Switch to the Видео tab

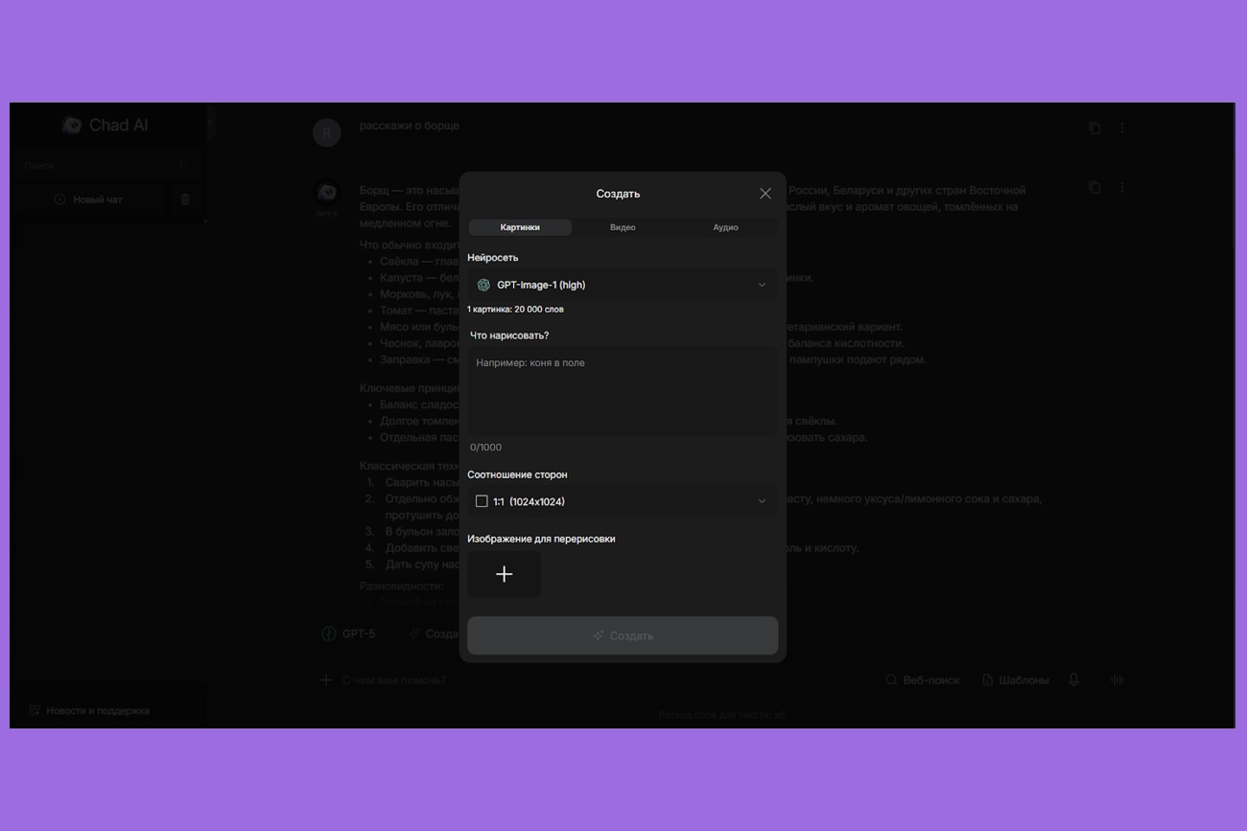[623, 227]
